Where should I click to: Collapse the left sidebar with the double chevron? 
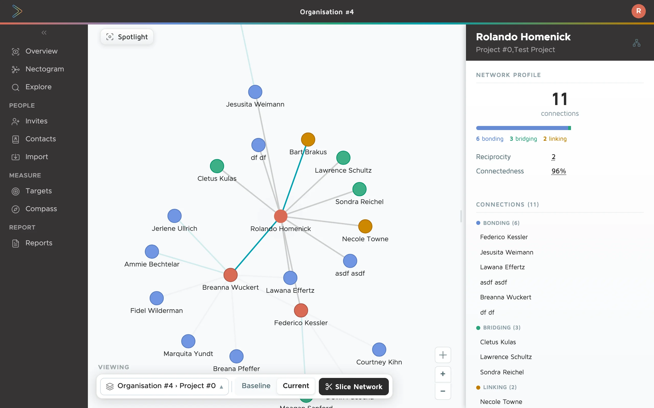tap(44, 33)
